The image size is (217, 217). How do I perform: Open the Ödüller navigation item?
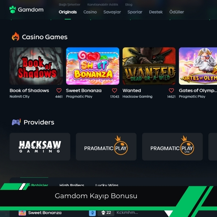coord(176,12)
